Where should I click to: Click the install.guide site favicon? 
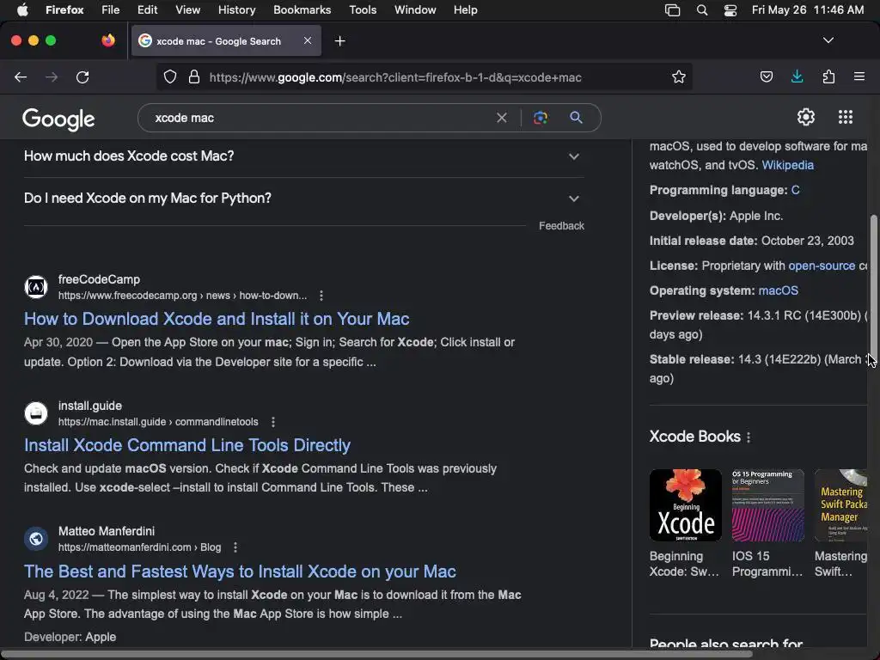click(36, 413)
